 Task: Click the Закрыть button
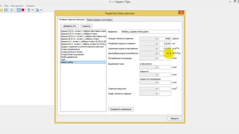pos(175,118)
